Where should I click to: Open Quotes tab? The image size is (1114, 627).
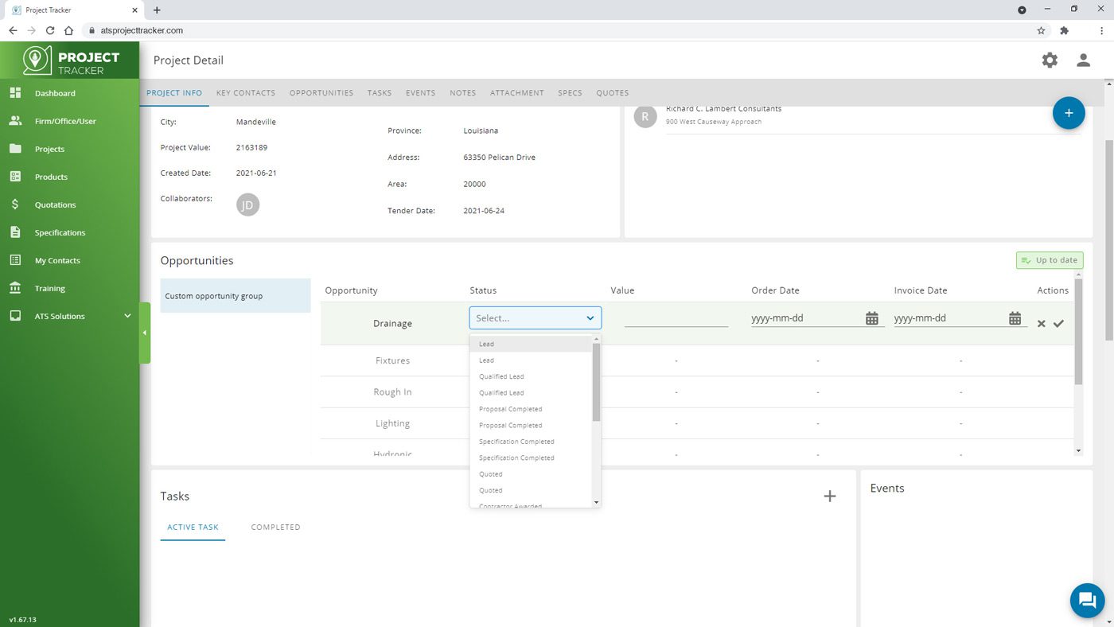(613, 93)
